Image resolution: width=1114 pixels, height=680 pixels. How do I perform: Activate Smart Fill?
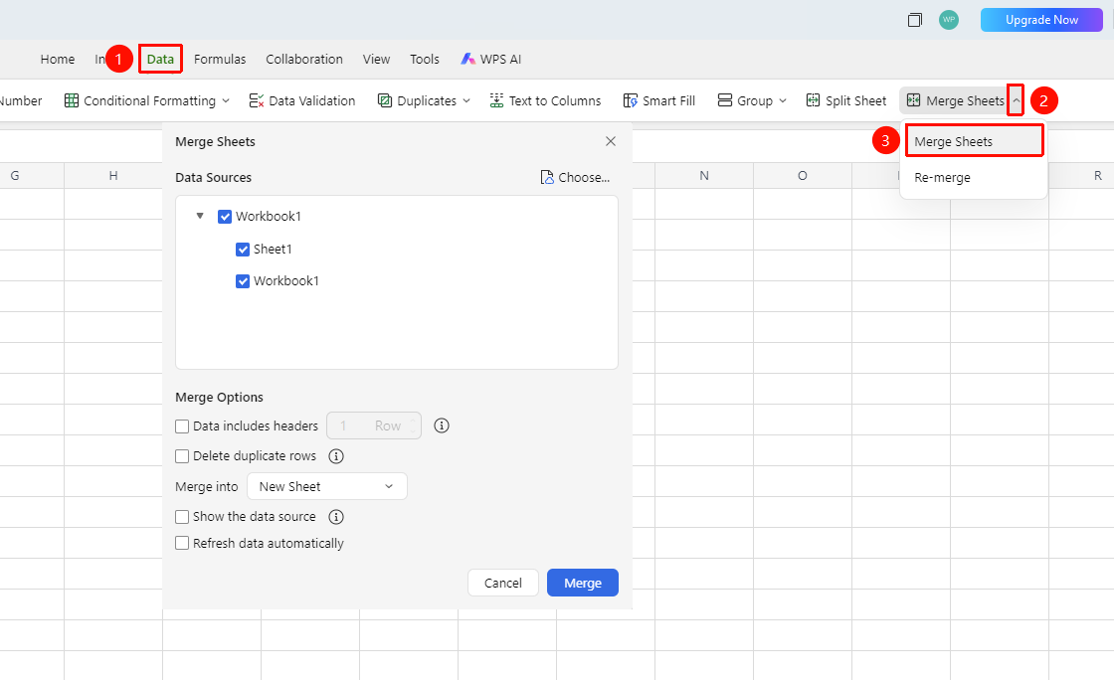(658, 100)
